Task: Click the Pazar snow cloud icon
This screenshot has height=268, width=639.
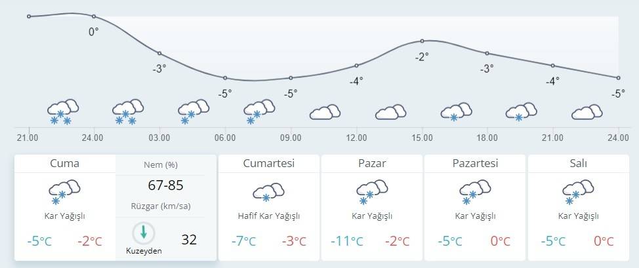Action: 371,192
